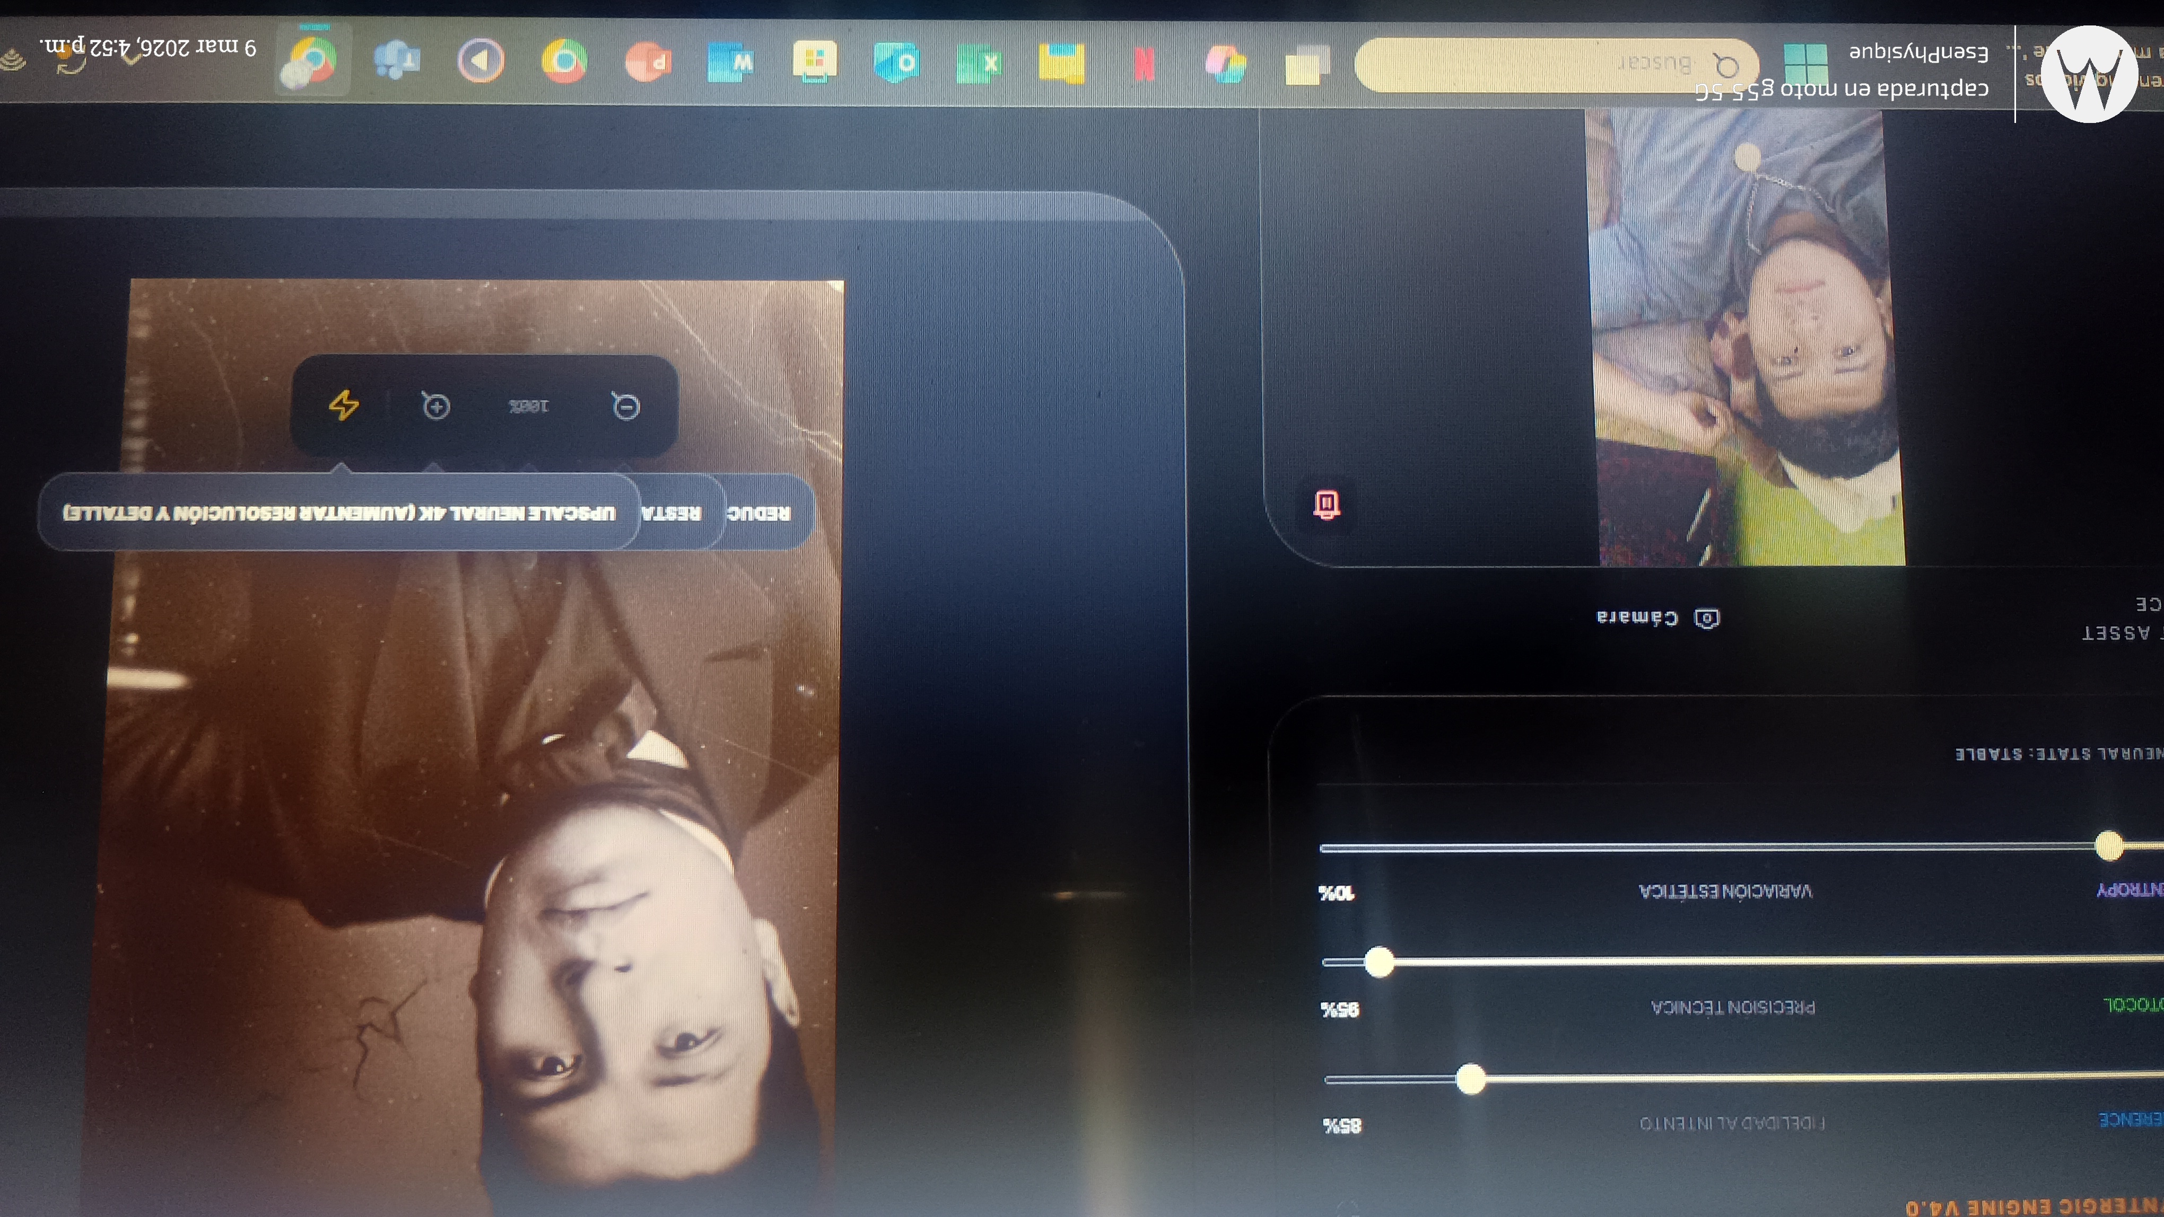The image size is (2164, 1217).
Task: Click the zoom in magnifier icon
Action: coord(436,406)
